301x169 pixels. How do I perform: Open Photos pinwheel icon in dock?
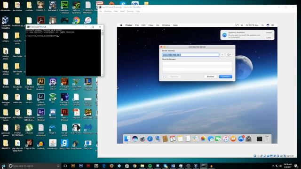tap(203, 139)
